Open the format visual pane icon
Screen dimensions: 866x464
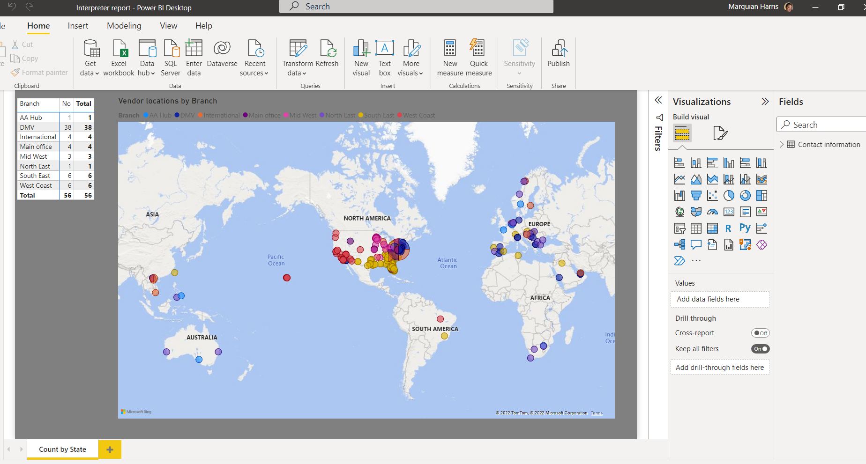tap(720, 133)
